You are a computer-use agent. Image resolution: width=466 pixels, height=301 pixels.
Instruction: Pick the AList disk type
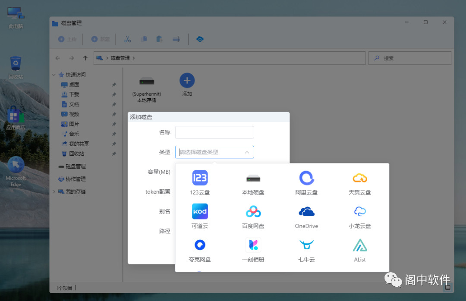[x=359, y=250]
